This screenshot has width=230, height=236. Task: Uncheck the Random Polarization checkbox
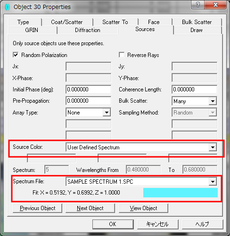[16, 55]
